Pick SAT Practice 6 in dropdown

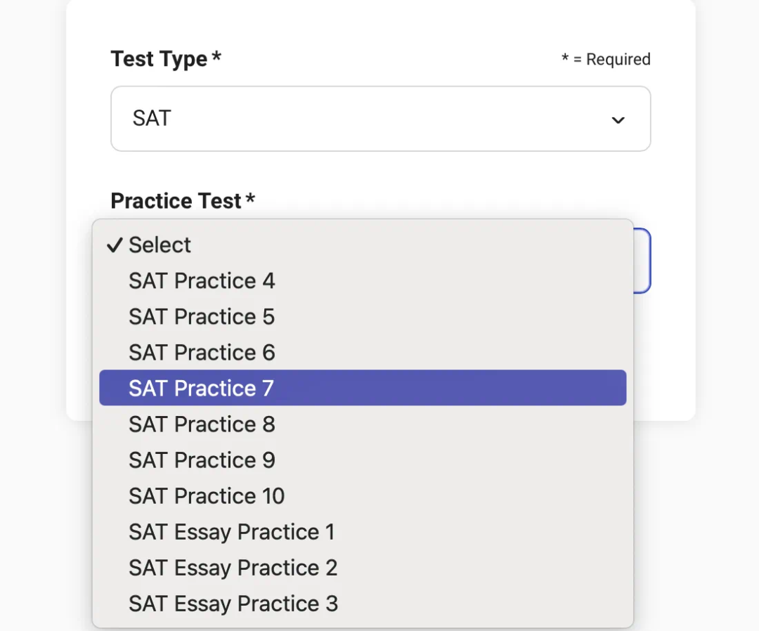[x=202, y=353]
